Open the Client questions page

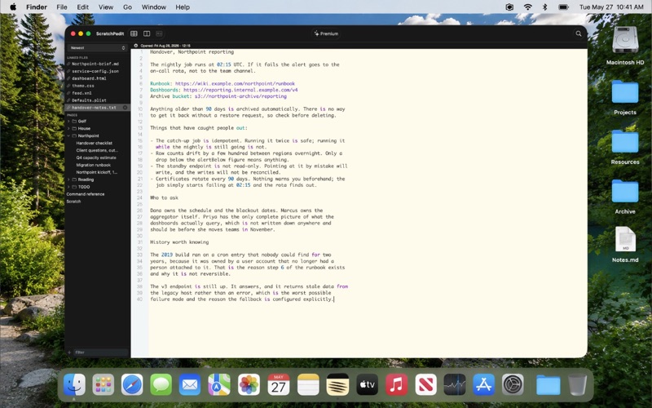click(97, 150)
